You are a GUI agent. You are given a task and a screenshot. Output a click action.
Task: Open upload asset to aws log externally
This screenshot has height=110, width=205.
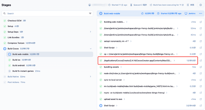click(x=201, y=99)
